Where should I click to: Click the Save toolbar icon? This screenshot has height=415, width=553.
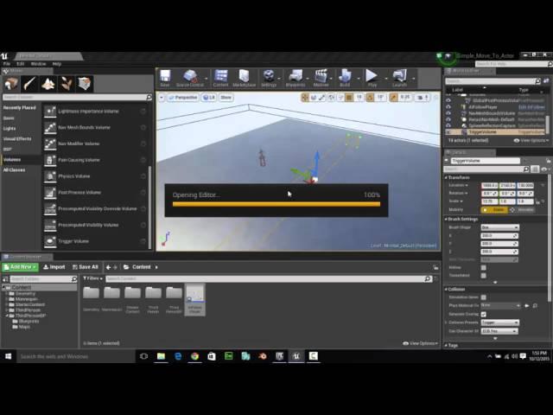[x=165, y=78]
